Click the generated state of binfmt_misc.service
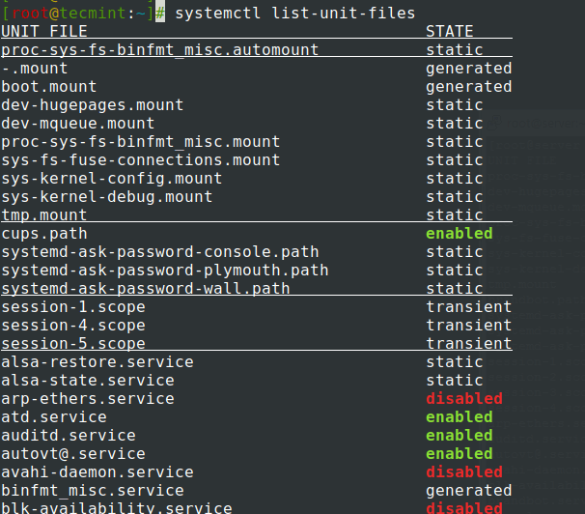This screenshot has width=585, height=514. (468, 491)
